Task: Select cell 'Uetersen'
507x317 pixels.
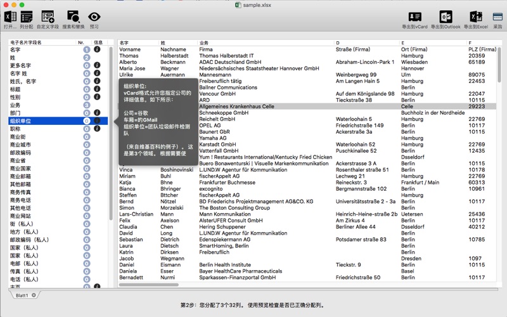Action: (412, 214)
